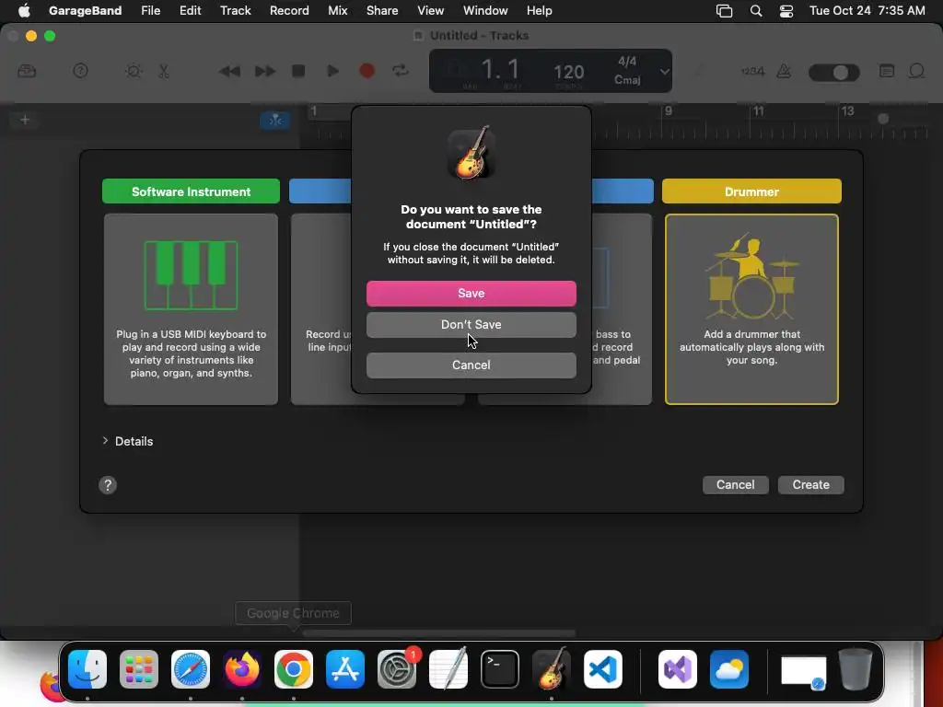Select the Software Instrument header
The image size is (943, 707).
[x=191, y=191]
